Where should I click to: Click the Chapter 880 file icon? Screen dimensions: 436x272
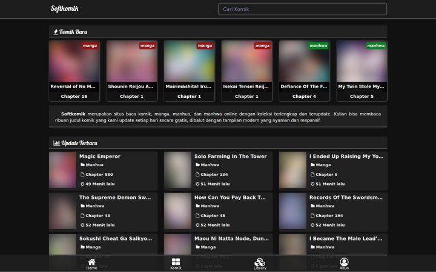pyautogui.click(x=82, y=174)
